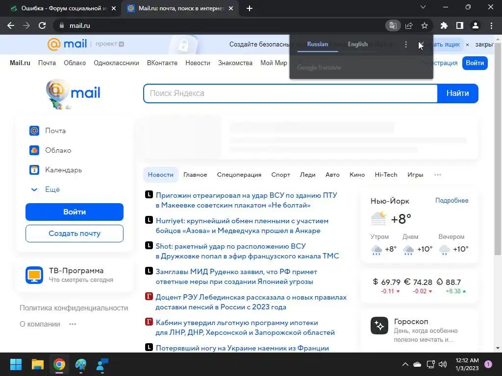Screen dimensions: 502x376
Task: Open the Extensions puzzle icon
Action: pyautogui.click(x=444, y=25)
